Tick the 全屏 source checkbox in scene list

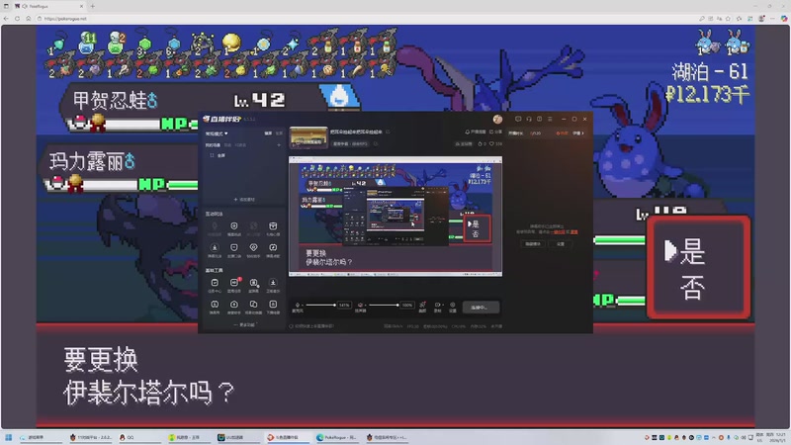(x=212, y=155)
